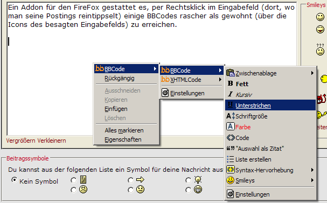327x203 pixels.
Task: Select the light bulb symbol radio button
Action: tap(188, 180)
